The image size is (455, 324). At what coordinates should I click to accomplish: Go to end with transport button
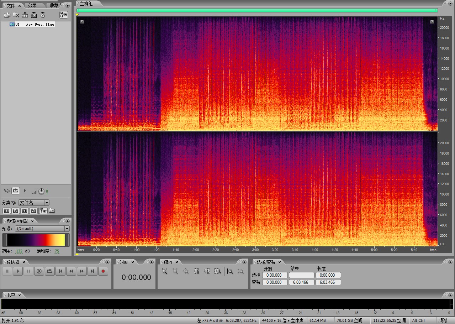[92, 271]
